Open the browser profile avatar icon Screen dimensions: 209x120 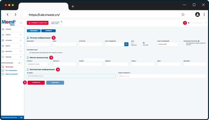point(198,15)
